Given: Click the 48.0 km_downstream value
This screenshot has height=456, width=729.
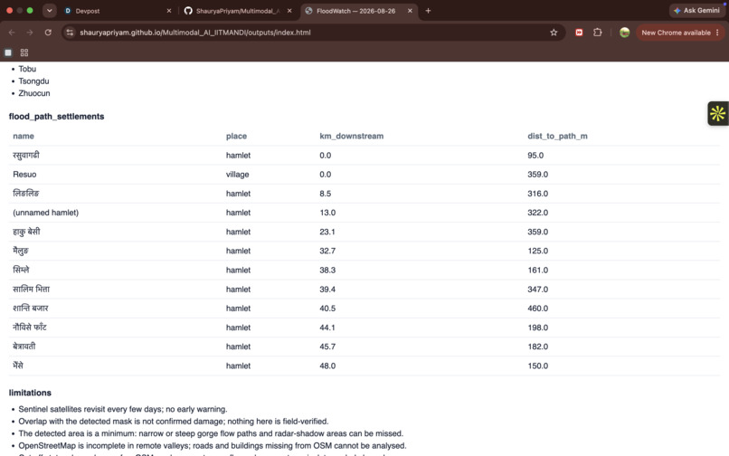Looking at the screenshot, I should click(327, 366).
